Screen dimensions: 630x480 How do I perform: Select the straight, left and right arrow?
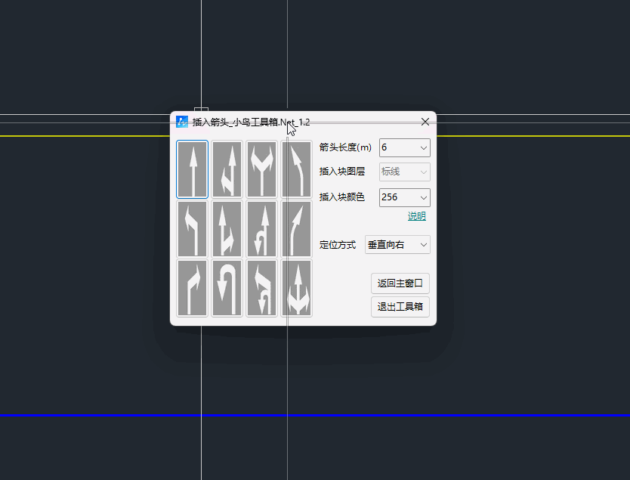(297, 288)
